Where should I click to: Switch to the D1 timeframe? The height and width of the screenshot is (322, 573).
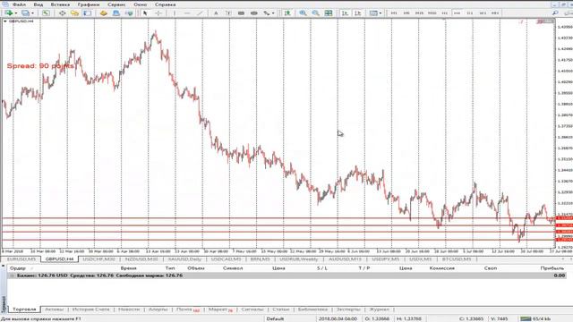point(470,13)
